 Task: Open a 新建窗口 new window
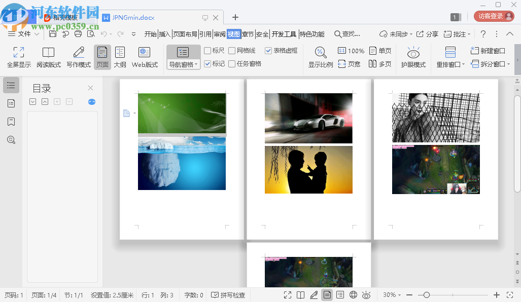488,50
